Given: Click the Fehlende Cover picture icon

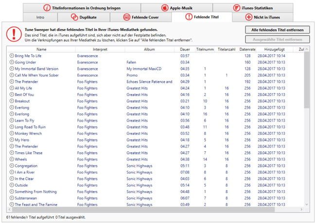Looking at the screenshot, I should (x=126, y=17).
